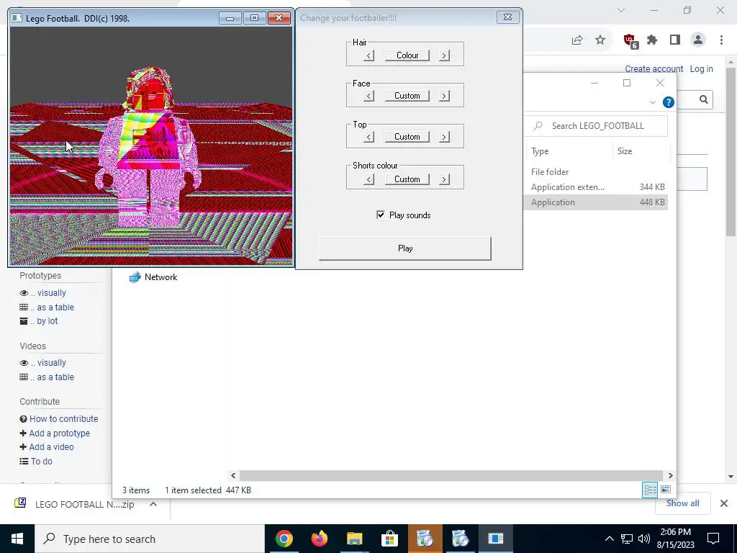This screenshot has width=737, height=553.
Task: Select next Top option arrow
Action: tap(443, 137)
